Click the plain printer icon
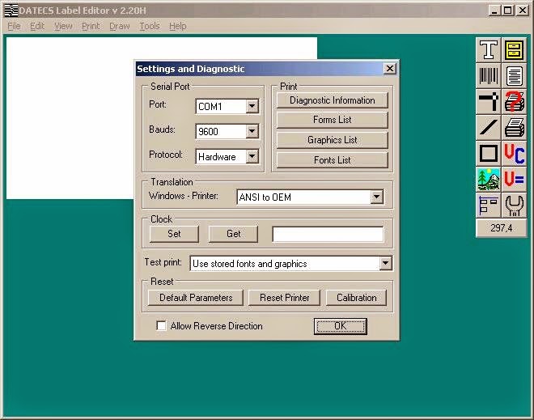 [x=514, y=127]
